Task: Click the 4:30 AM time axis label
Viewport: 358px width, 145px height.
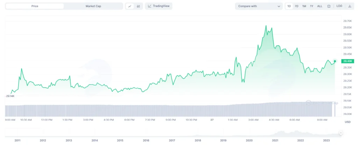Action: tap(274, 120)
